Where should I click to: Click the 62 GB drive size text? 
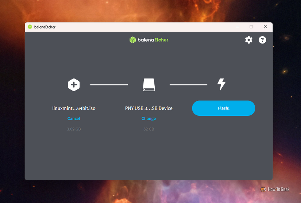149,129
